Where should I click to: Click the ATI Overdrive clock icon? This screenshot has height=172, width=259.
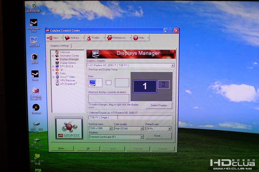(x=57, y=84)
